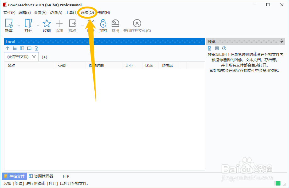Click the 签出 checkout icon
Viewport: 289px width, 188px height.
click(115, 24)
